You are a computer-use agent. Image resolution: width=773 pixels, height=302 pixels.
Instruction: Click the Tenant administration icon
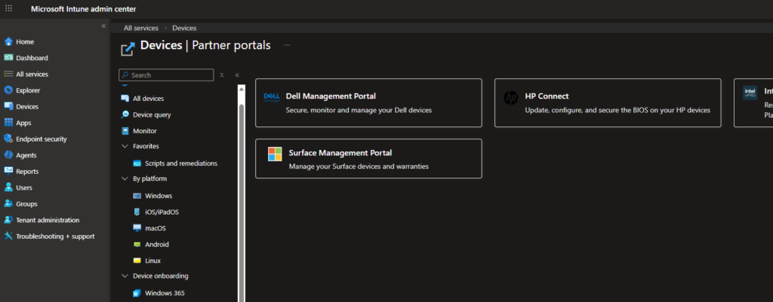coord(8,220)
